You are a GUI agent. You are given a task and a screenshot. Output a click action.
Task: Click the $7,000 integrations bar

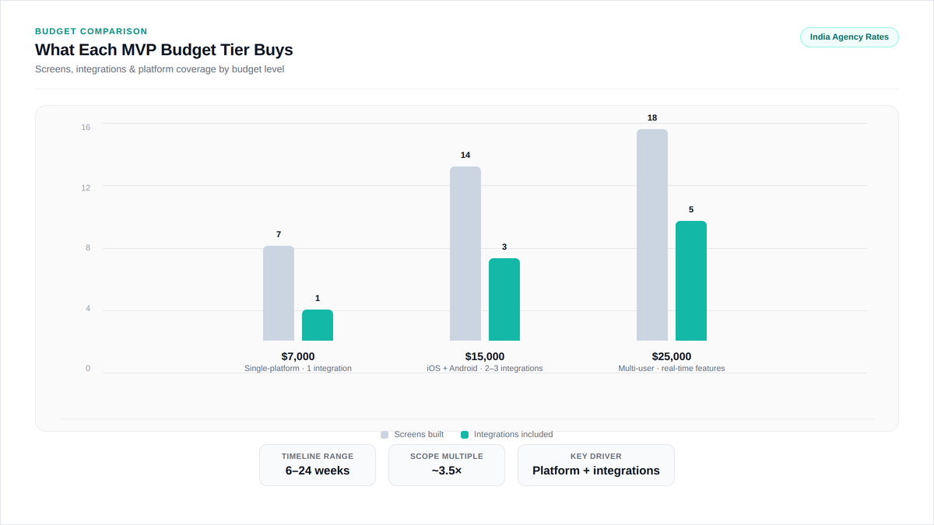point(318,325)
